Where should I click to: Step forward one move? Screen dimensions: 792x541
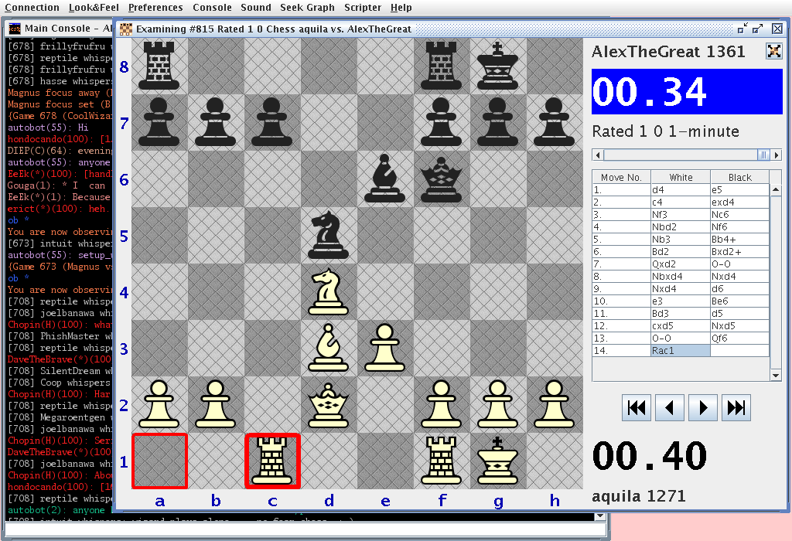click(703, 407)
